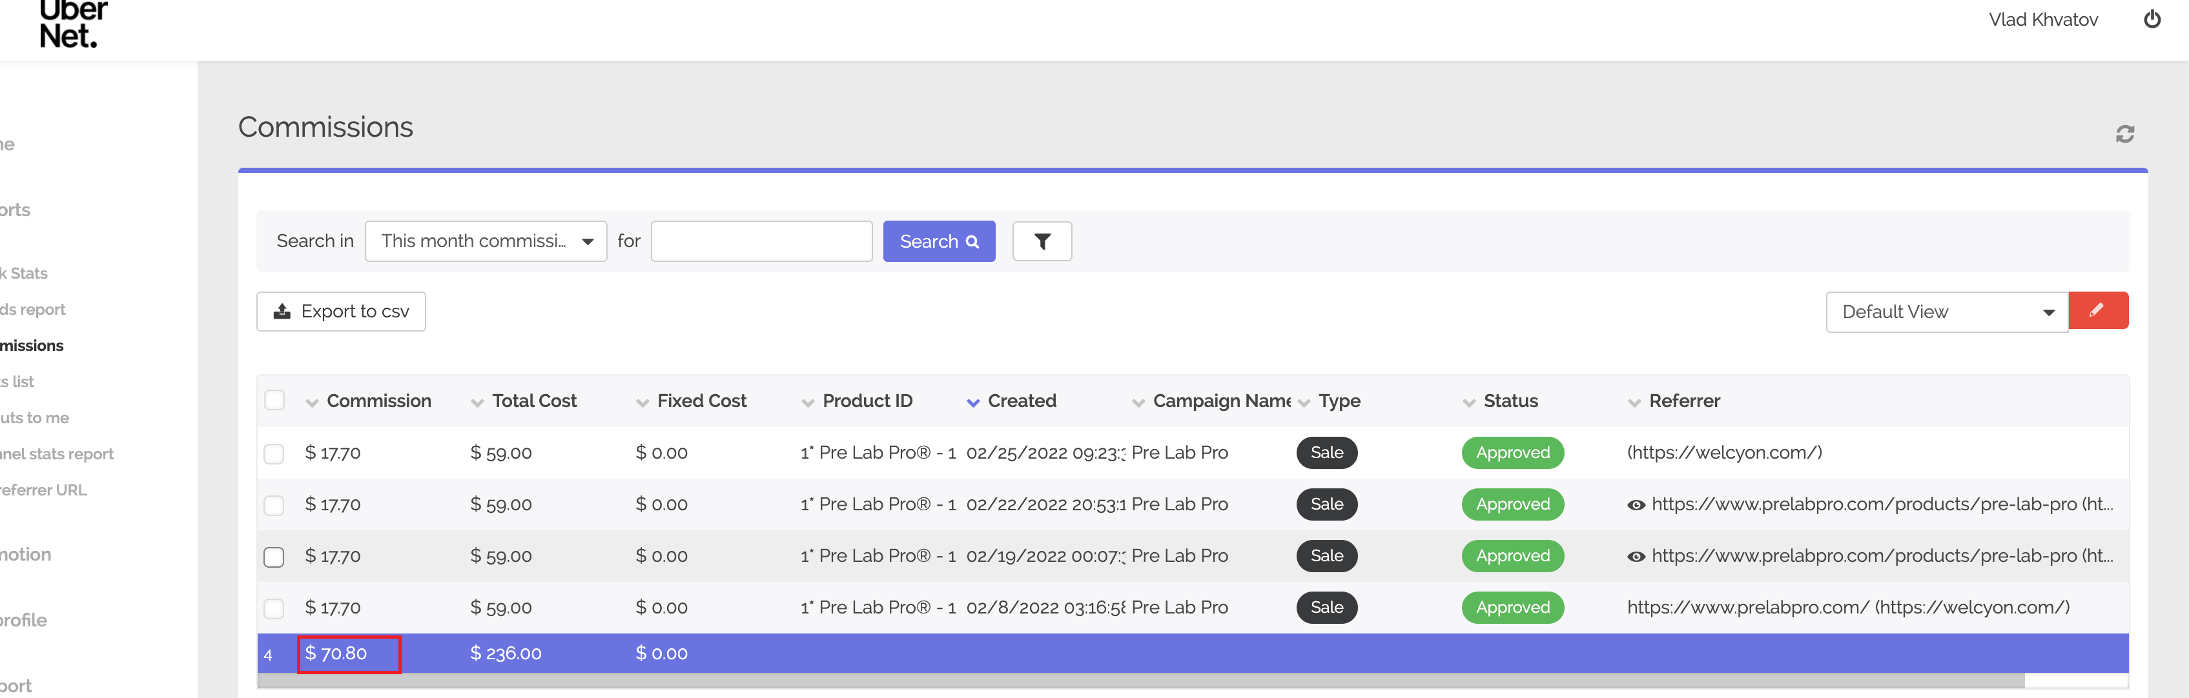This screenshot has width=2189, height=698.
Task: Click the Uber Net logo
Action: 73,24
